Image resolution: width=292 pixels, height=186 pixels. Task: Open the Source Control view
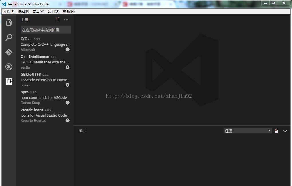click(x=9, y=52)
